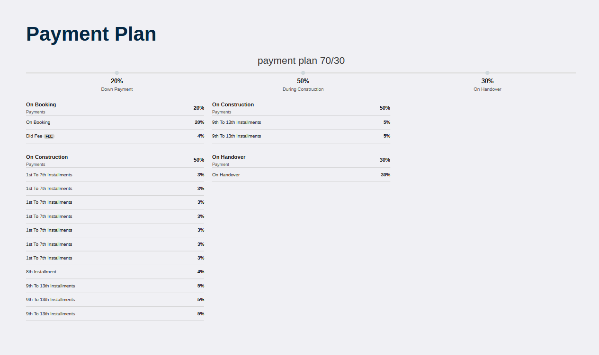Click the 4% value for 8th Installment
The width and height of the screenshot is (599, 355).
click(201, 272)
